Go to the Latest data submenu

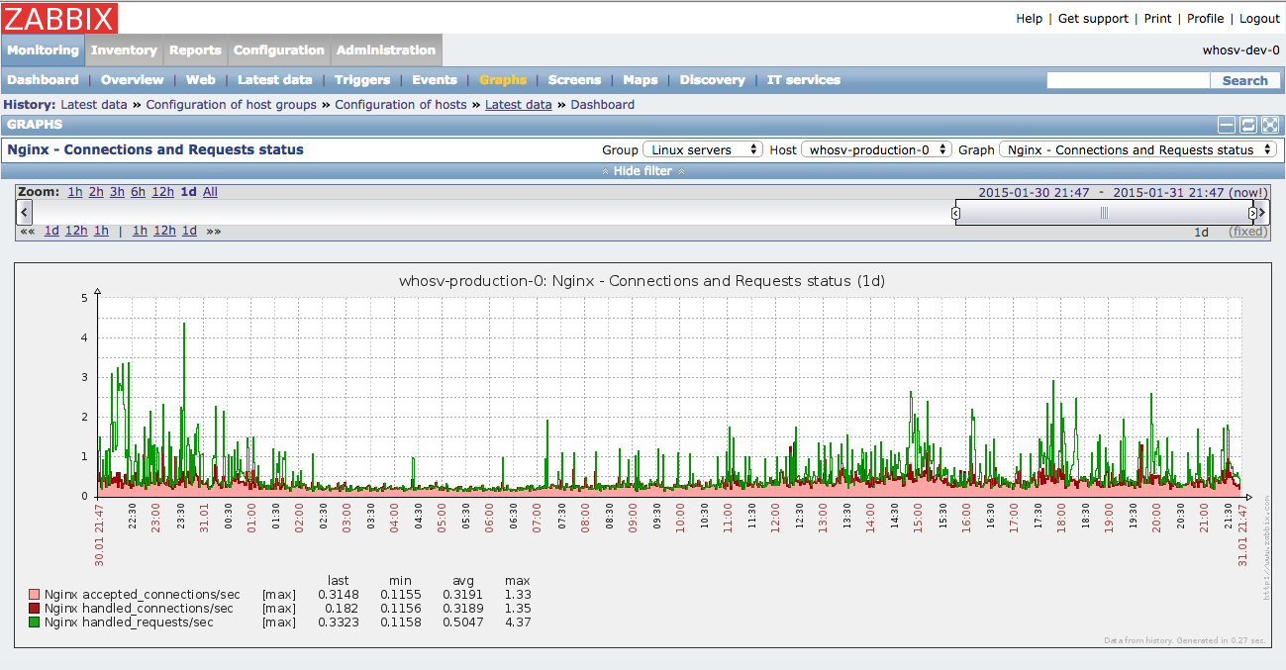[x=275, y=80]
